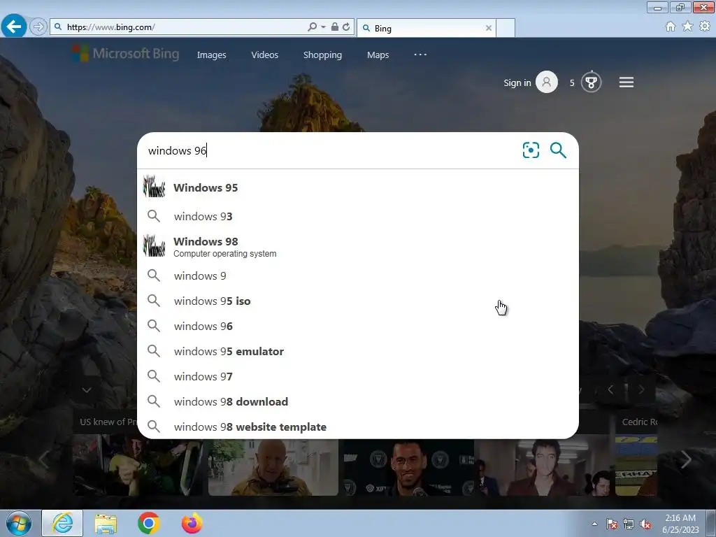Refresh the page with reload icon

point(346,27)
